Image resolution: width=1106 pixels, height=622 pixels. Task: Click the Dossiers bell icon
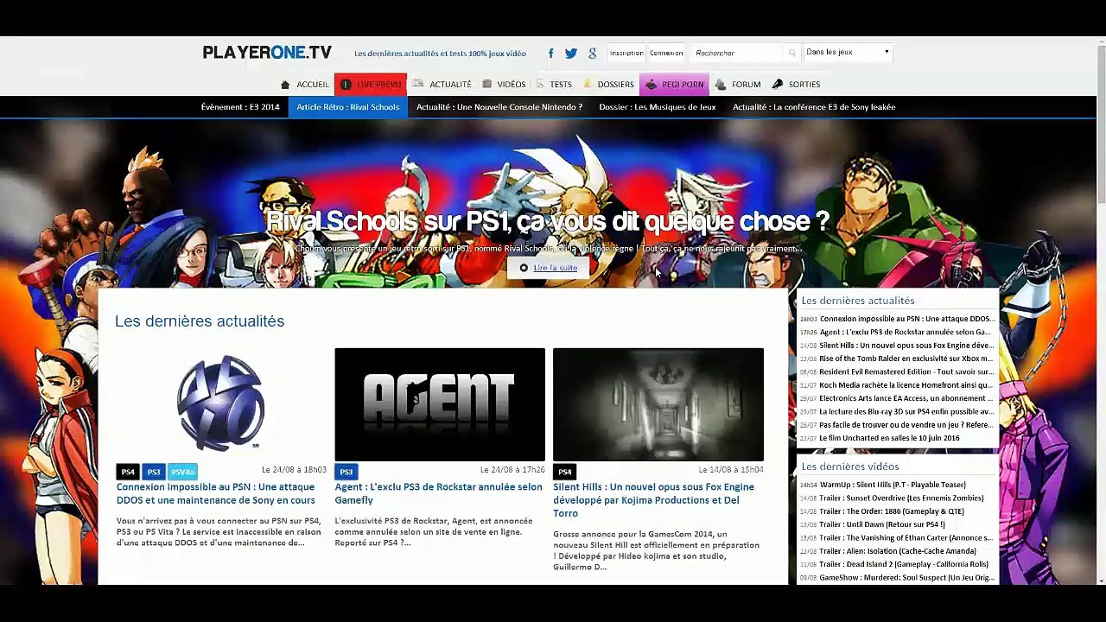point(588,85)
